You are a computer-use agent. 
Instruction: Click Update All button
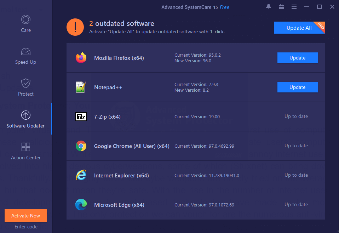pos(299,28)
